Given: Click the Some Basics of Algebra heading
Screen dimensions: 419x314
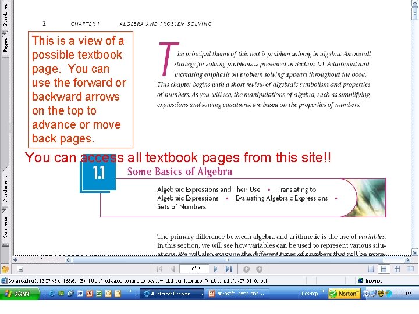Looking at the screenshot, I should point(180,172).
